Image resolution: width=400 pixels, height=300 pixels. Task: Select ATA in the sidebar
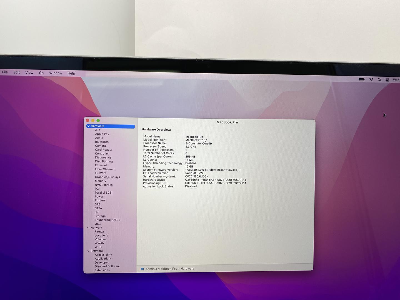coord(98,130)
